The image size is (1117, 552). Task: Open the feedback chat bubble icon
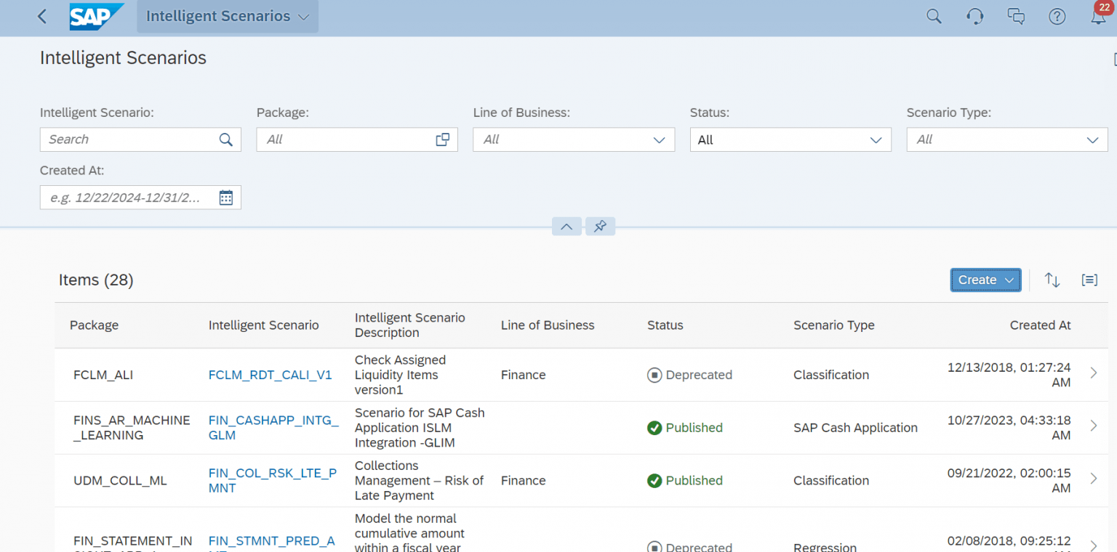coord(1016,16)
